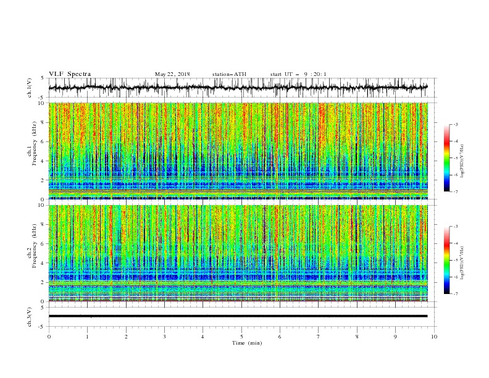Click time axis tick label '0'
489x378 pixels.
tap(49, 337)
